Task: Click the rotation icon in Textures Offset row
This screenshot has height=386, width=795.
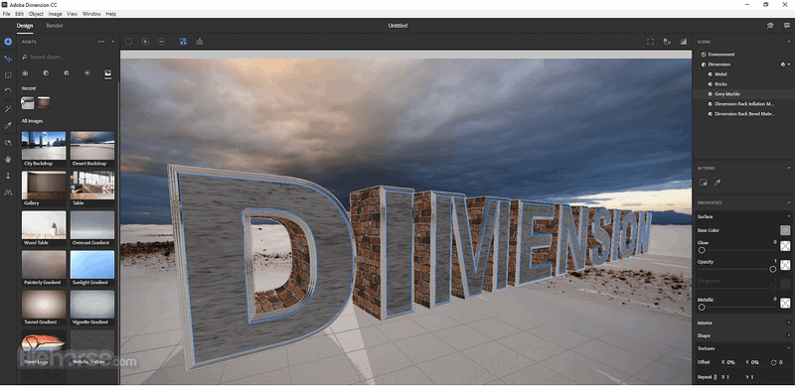Action: 774,362
